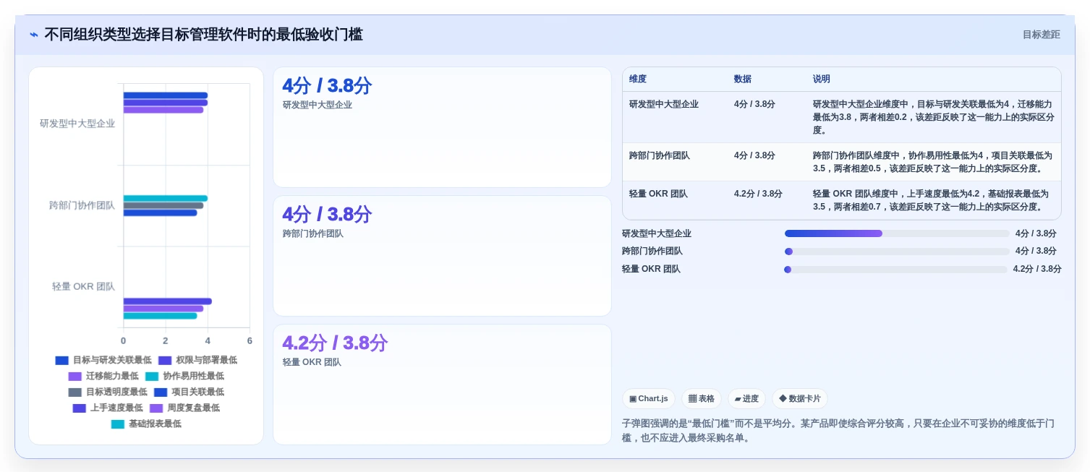Click the large 4.2分 / 3.8分 card value
The image size is (1090, 472).
(x=335, y=343)
